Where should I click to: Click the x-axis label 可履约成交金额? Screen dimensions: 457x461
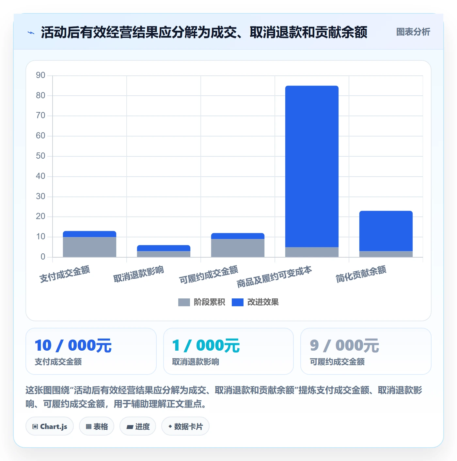click(209, 275)
